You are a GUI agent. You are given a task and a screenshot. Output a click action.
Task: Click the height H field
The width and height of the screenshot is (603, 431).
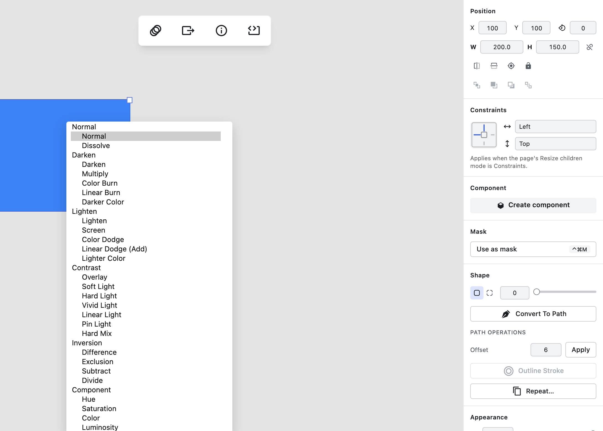[557, 47]
